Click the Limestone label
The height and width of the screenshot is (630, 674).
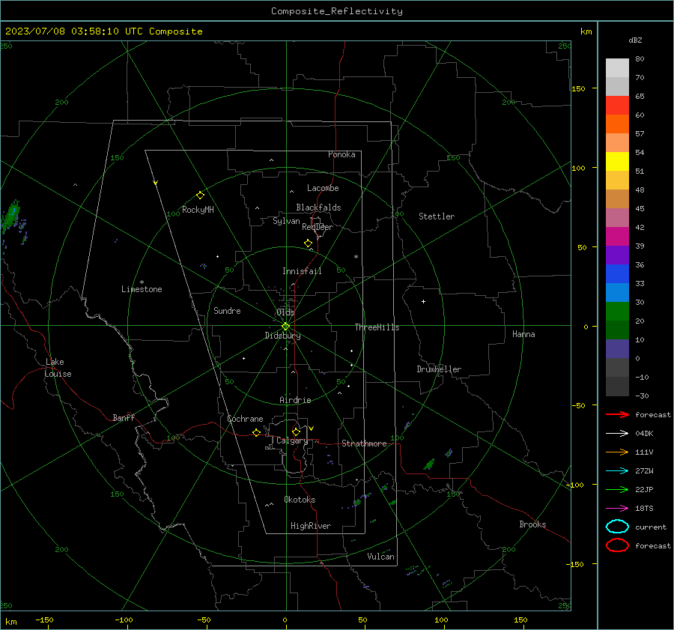[142, 289]
